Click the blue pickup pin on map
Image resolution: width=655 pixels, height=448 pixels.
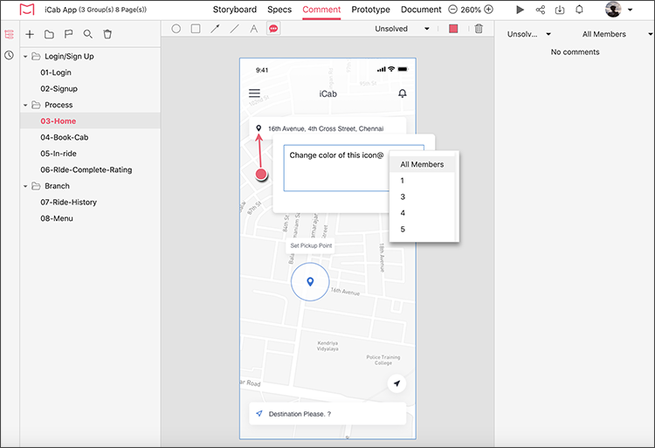click(310, 282)
